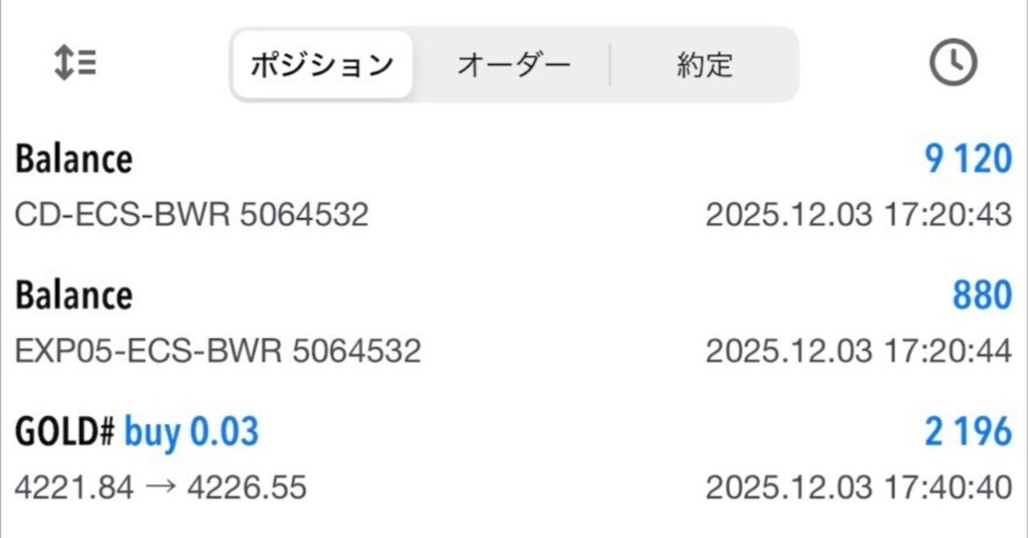Switch to the オーダー tab

click(x=516, y=63)
